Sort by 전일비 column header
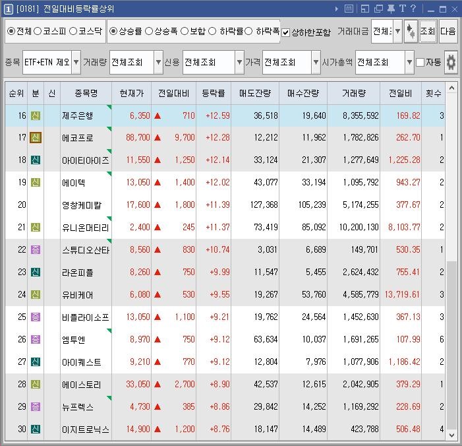Screen dimensions: 462x446 pyautogui.click(x=401, y=93)
